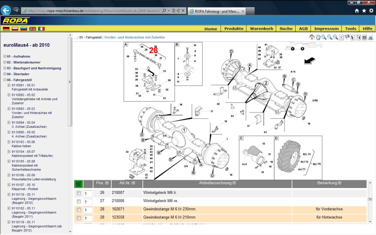The height and width of the screenshot is (235, 376).
Task: Click parts table scroll down arrow
Action: 370,221
